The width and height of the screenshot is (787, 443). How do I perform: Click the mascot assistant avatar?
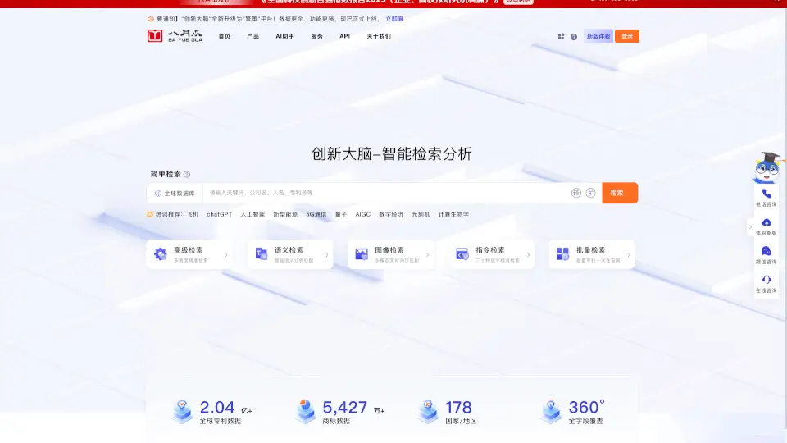[767, 168]
